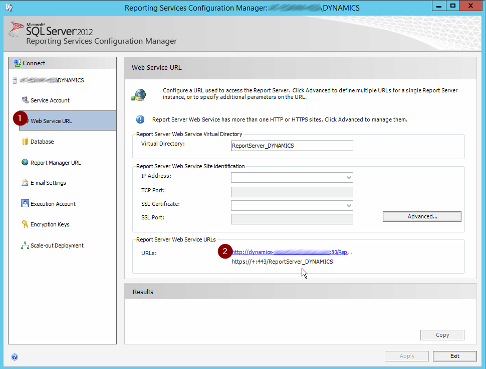Click the server instance icon beside DYNAMICS
The width and height of the screenshot is (486, 369).
[15, 80]
